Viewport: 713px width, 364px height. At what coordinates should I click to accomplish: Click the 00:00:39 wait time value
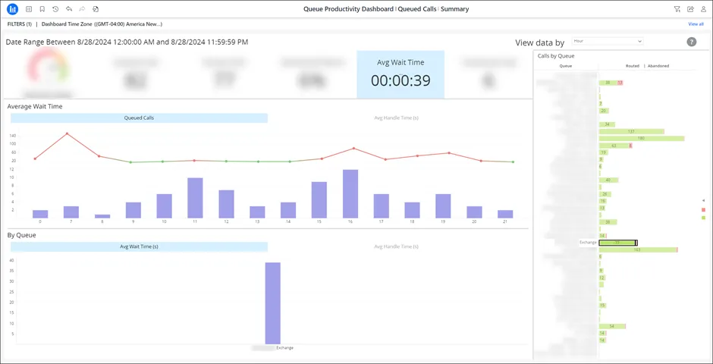400,80
